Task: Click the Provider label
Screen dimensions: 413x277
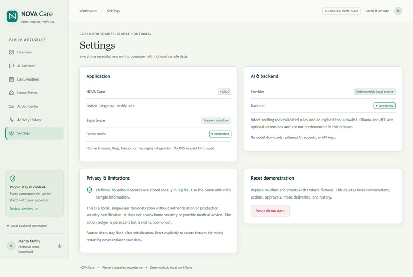Action: pyautogui.click(x=258, y=92)
